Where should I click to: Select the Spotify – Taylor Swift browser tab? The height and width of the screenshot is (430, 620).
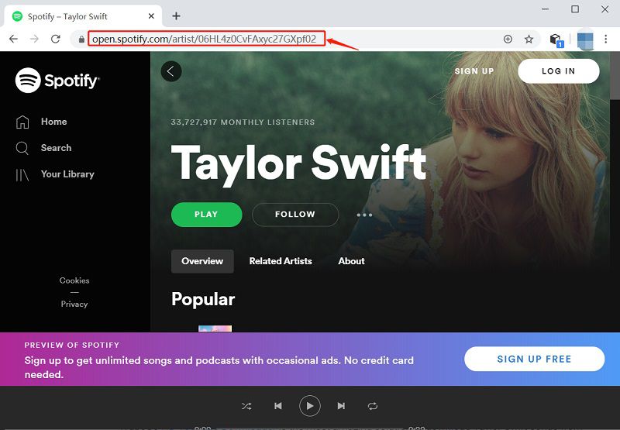click(83, 16)
